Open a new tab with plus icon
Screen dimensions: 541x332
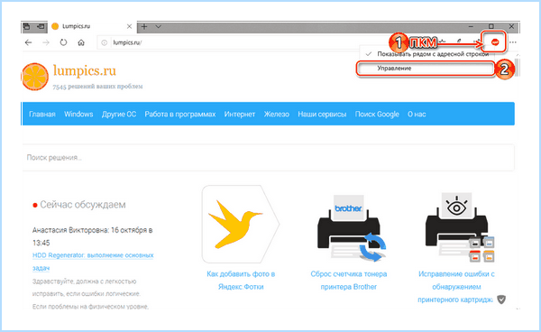coord(144,26)
